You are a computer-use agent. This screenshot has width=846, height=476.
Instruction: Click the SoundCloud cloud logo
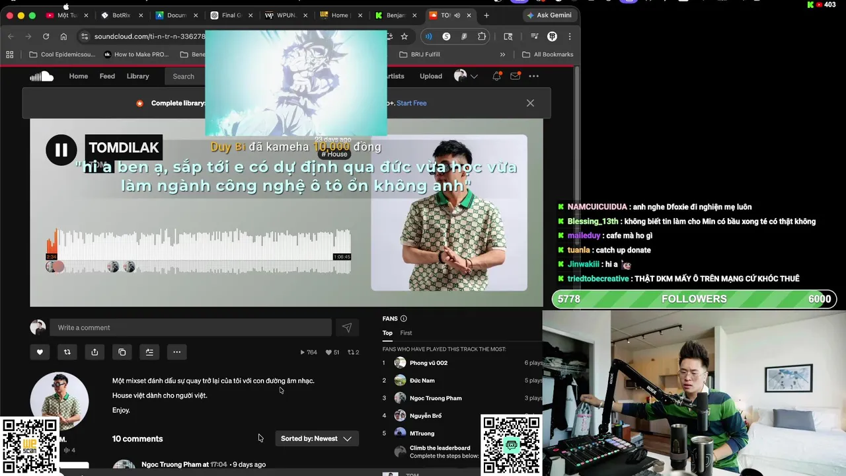point(41,77)
